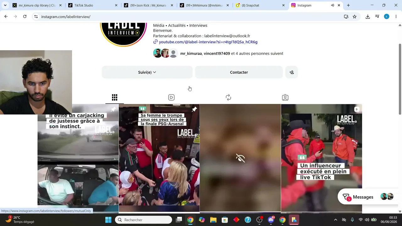402x226 pixels.
Task: Open the dark circular taskbar app with red dot
Action: click(259, 220)
